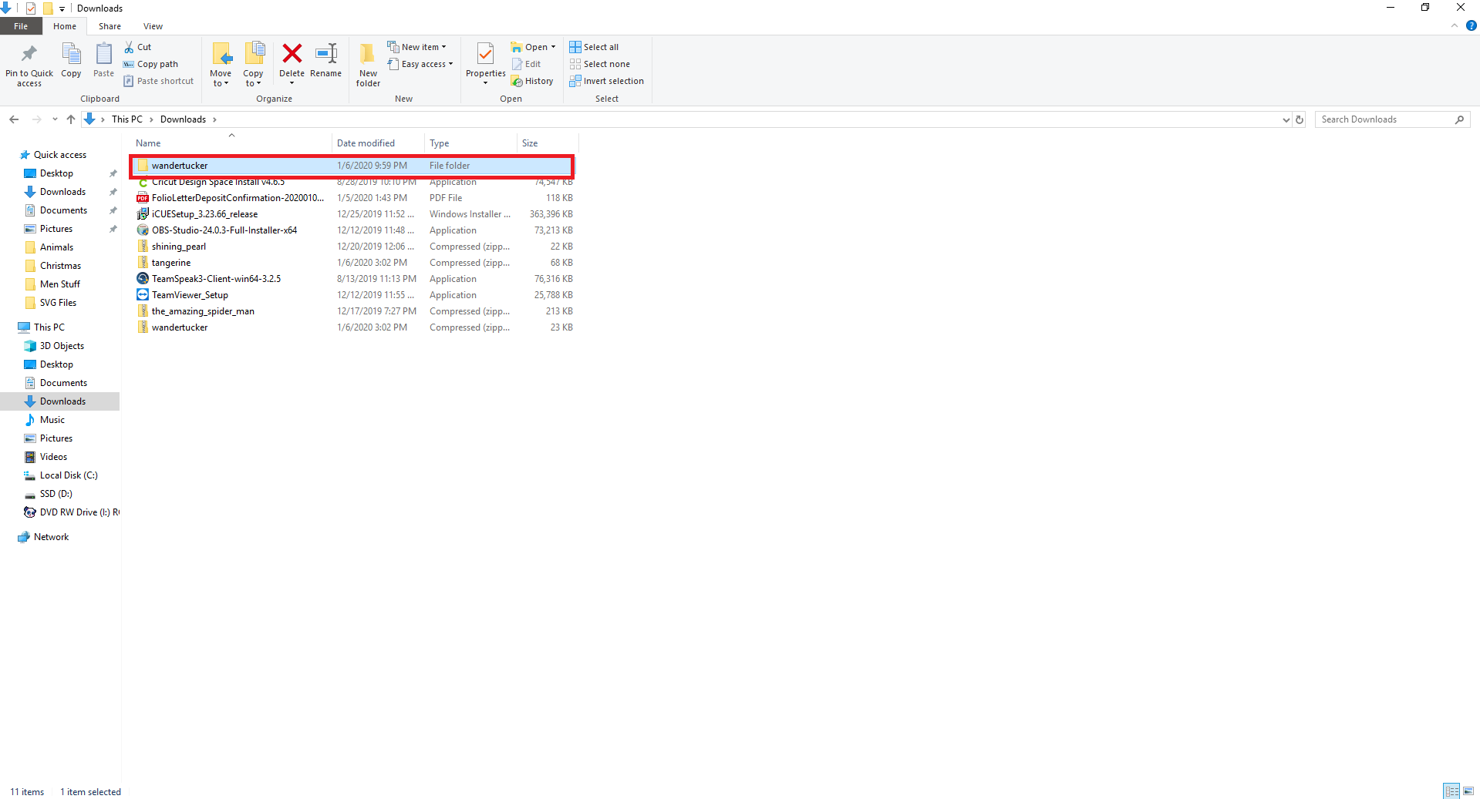Open SSD (D:) drive in sidebar
This screenshot has height=799, width=1480.
[x=56, y=494]
